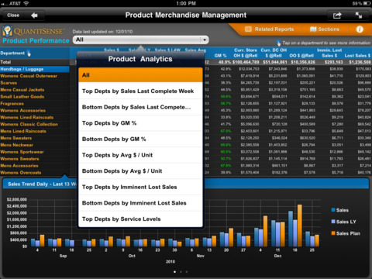Click the Related Reports icon

248,29
